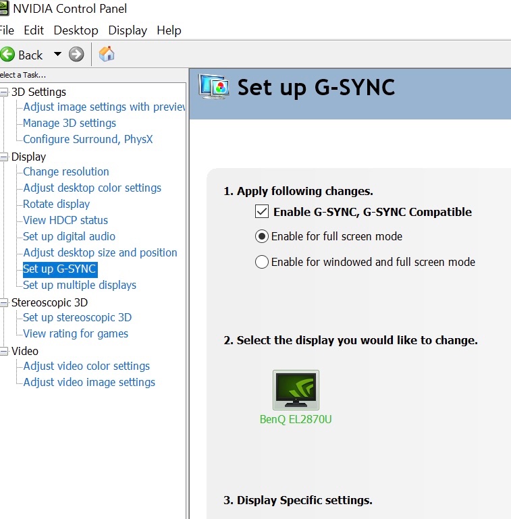The image size is (511, 519).
Task: Click the grey Forward arrow icon
Action: (x=76, y=54)
